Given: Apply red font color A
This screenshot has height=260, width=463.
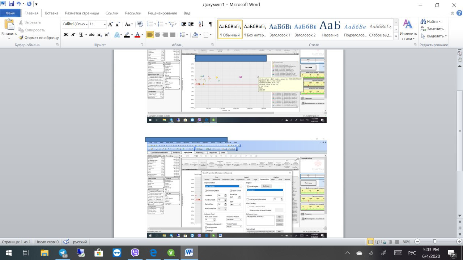Looking at the screenshot, I should pos(137,35).
